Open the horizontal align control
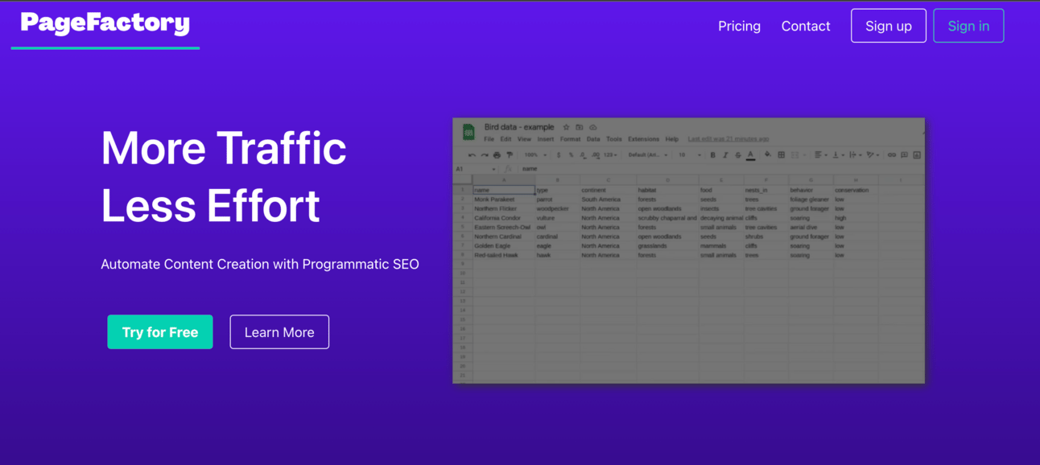The image size is (1040, 465). (820, 155)
